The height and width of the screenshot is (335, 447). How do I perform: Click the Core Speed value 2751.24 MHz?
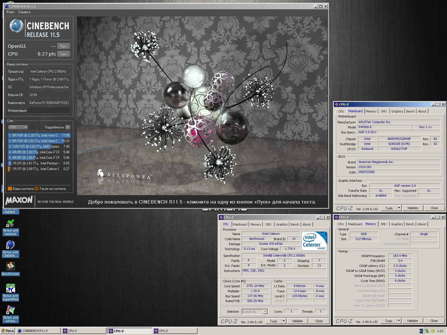[255, 286]
